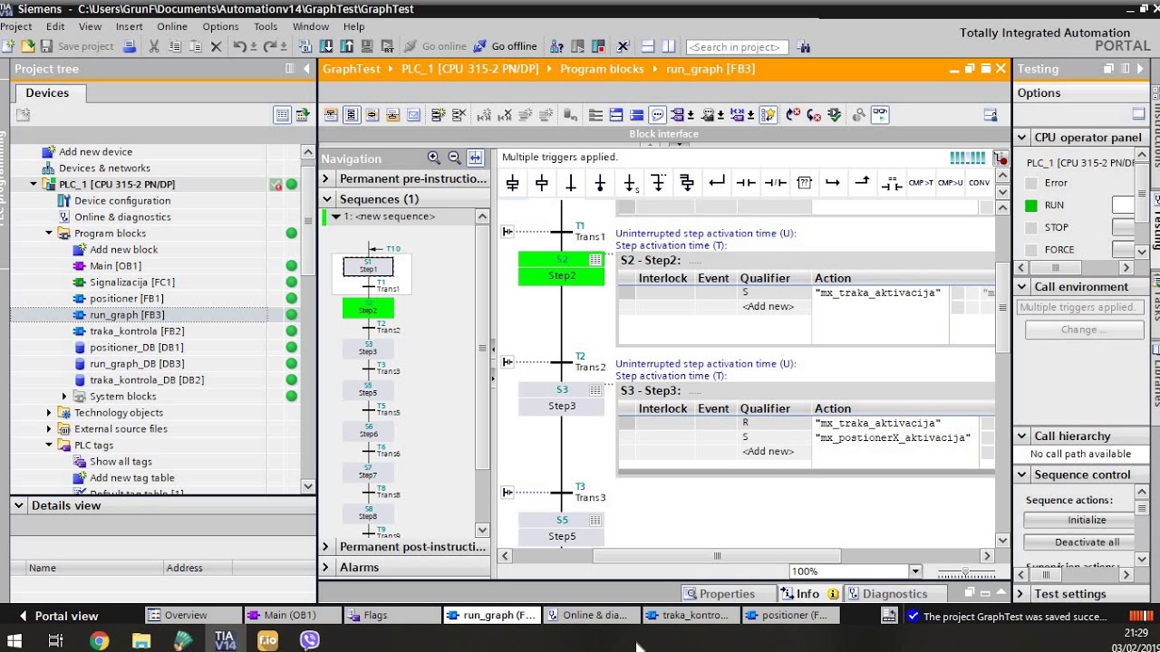Screen dimensions: 1160x652
Task: Toggle the T2 transition expand handle
Action: pyautogui.click(x=507, y=362)
